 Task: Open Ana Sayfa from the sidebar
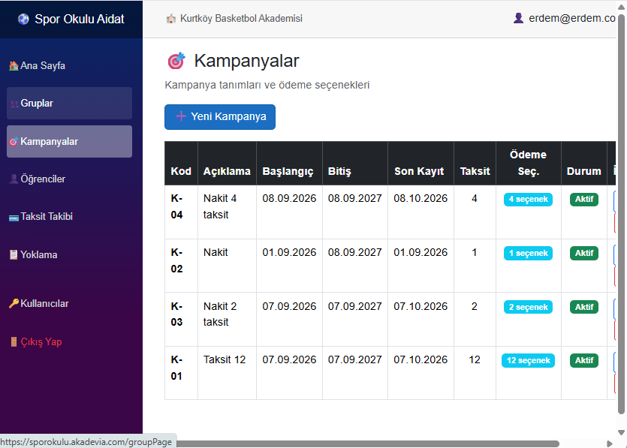point(69,65)
